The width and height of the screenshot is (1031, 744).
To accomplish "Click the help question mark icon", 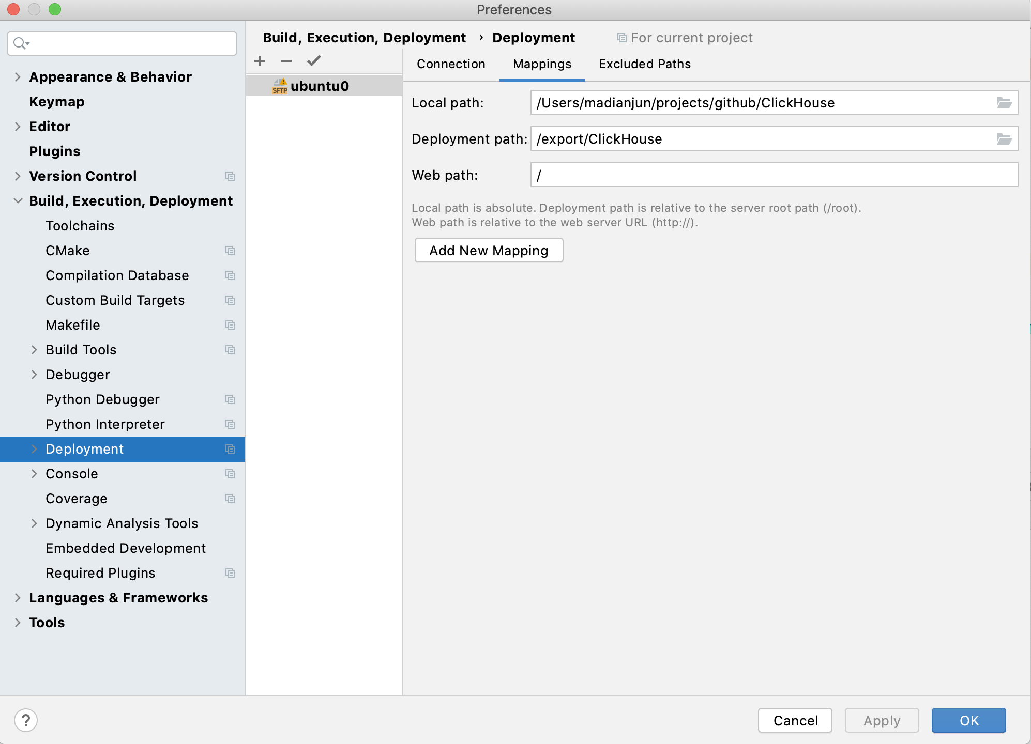I will point(26,720).
